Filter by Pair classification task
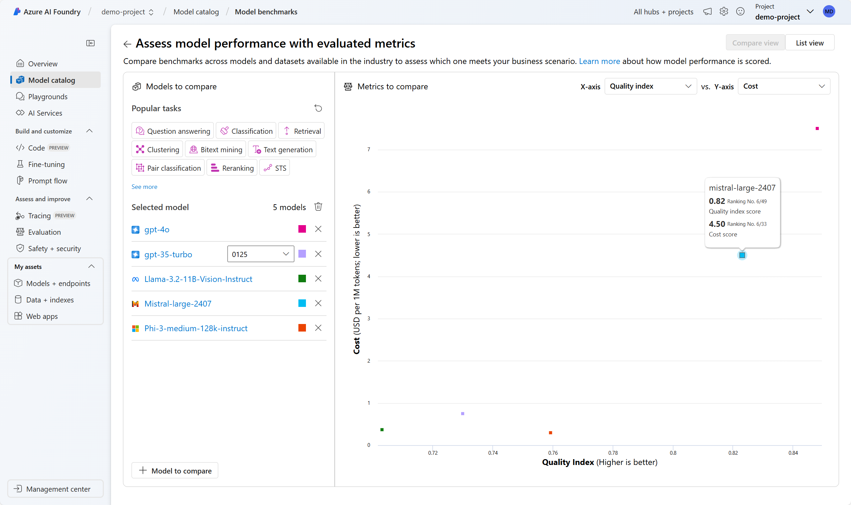 (x=168, y=168)
